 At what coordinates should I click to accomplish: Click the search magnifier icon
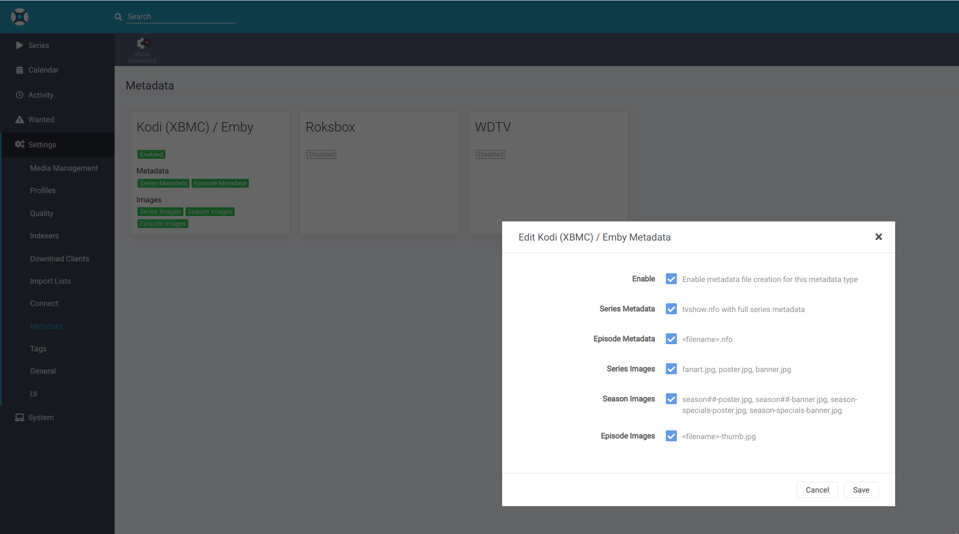118,17
